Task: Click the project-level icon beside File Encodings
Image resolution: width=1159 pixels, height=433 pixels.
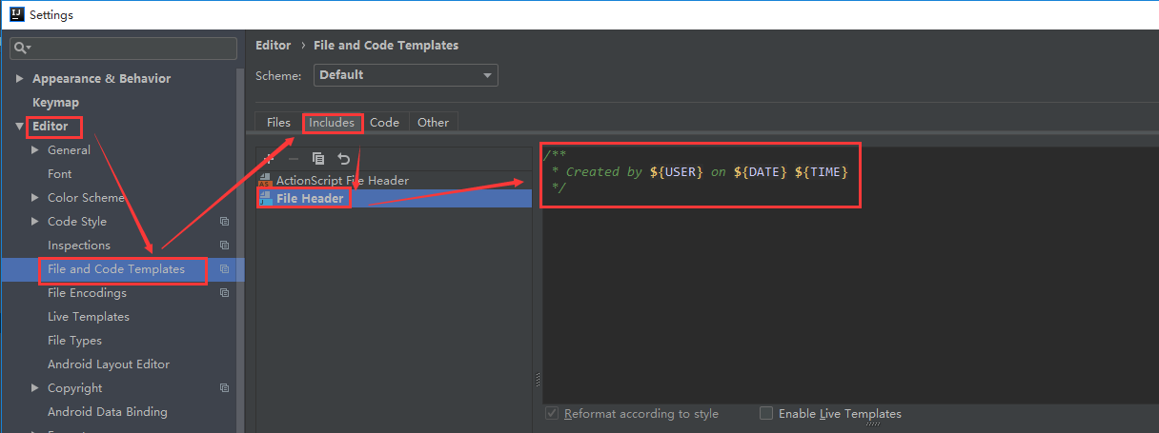Action: [224, 293]
